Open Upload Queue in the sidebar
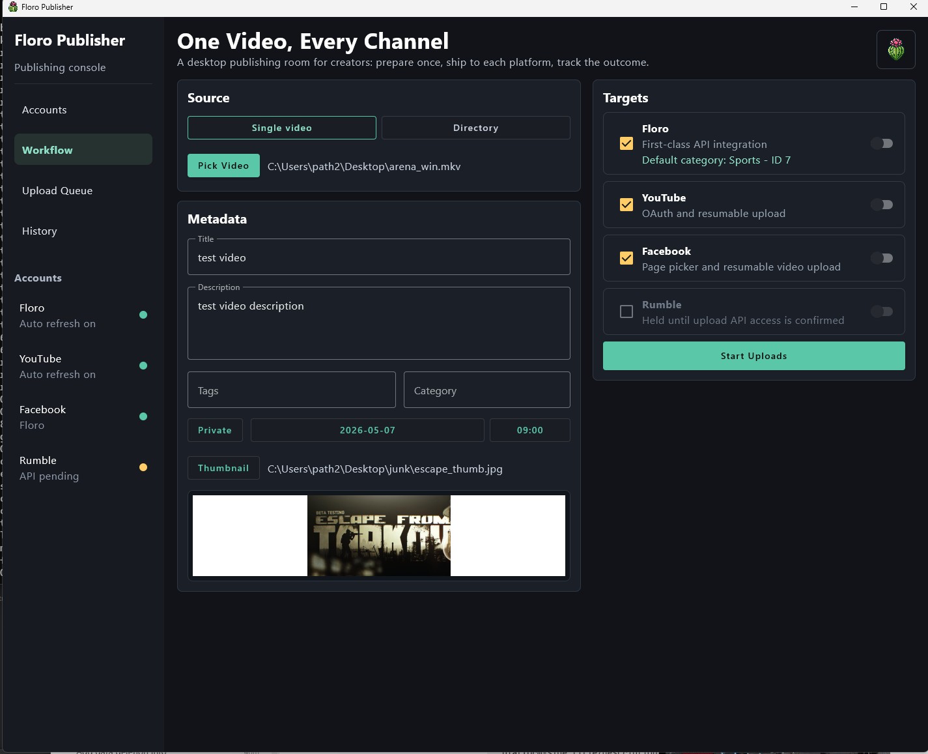 pyautogui.click(x=83, y=190)
